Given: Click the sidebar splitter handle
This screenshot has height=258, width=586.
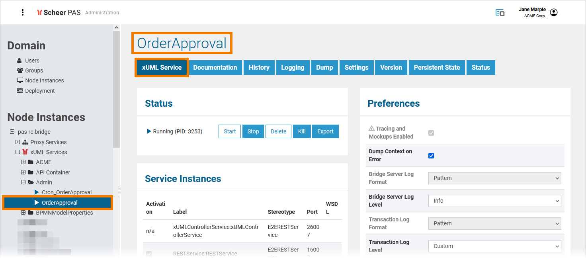Looking at the screenshot, I should coord(120,191).
